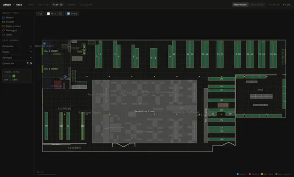Switch to the Live tab
This screenshot has height=177, width=294.
coord(31,5)
